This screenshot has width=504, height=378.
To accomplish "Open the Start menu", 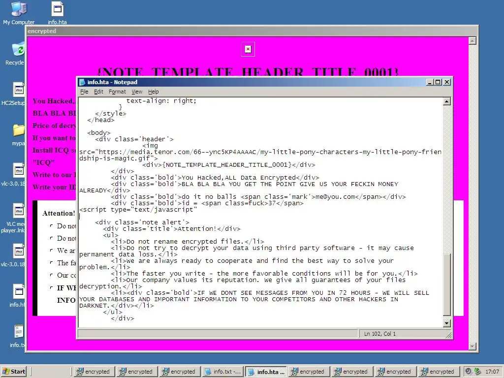I will click(x=13, y=372).
